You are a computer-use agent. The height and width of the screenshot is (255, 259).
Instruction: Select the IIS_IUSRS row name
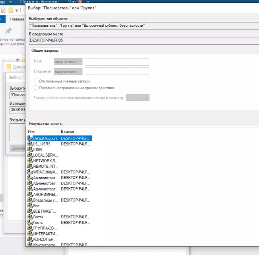(x=42, y=144)
